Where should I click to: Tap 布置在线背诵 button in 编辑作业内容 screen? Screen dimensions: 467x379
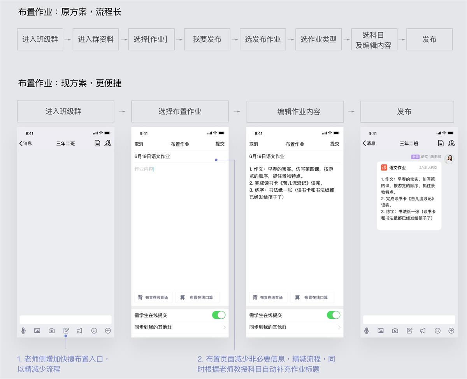point(268,297)
